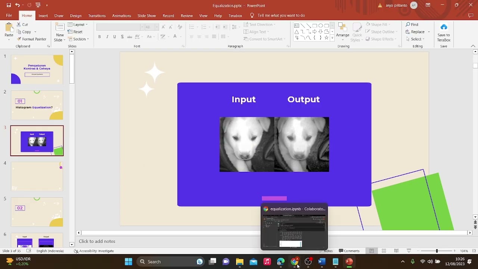Screen dimensions: 478x269
Task: Click the Chrome taskbar icon
Action: tap(295, 262)
